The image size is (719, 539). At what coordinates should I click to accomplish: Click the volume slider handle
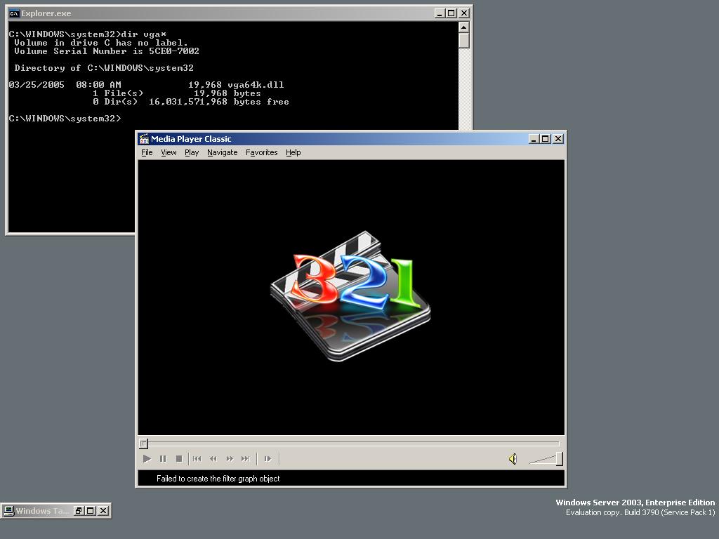coord(560,459)
